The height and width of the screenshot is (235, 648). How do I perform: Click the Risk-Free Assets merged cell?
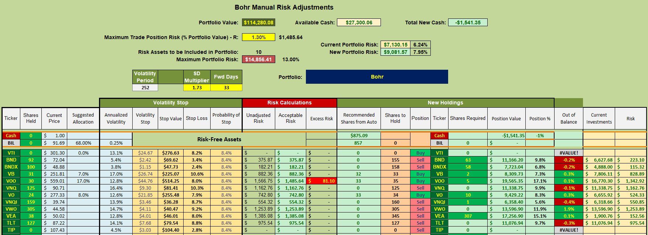[x=219, y=139]
